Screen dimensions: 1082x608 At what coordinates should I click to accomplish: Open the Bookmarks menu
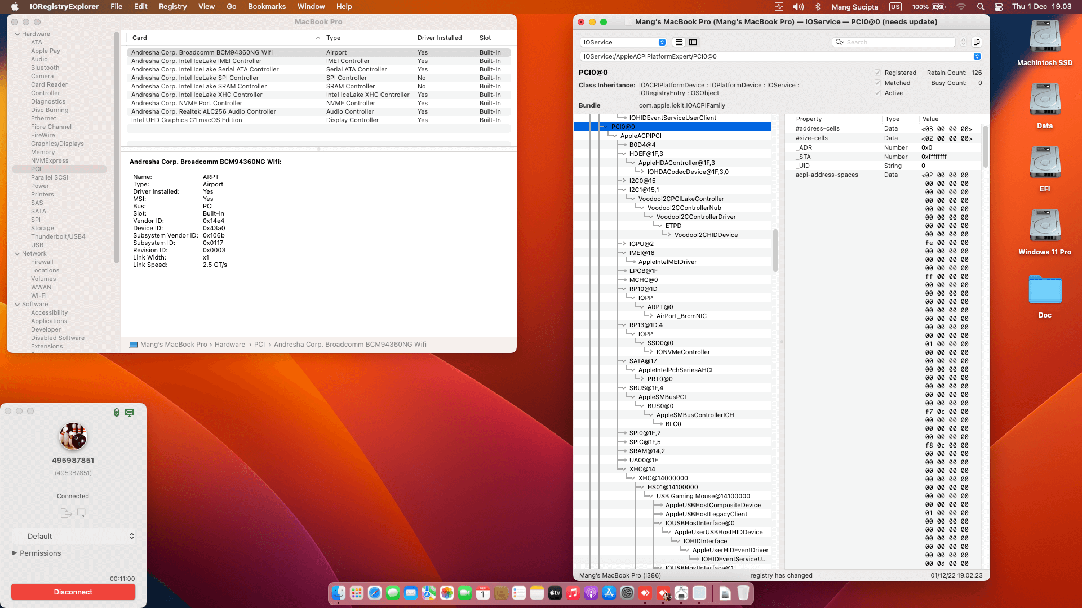(267, 7)
